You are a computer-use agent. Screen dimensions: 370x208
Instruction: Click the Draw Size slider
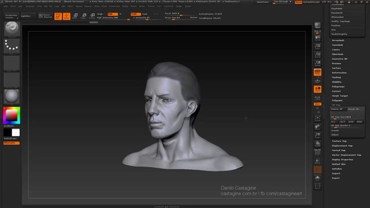click(181, 18)
